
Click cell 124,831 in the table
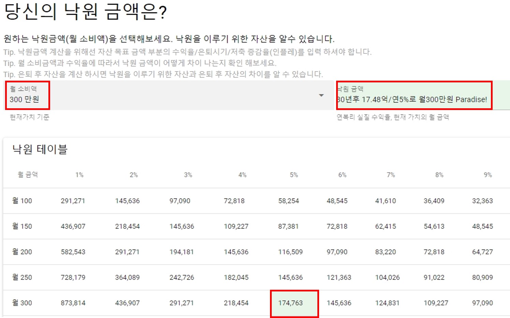(x=387, y=303)
